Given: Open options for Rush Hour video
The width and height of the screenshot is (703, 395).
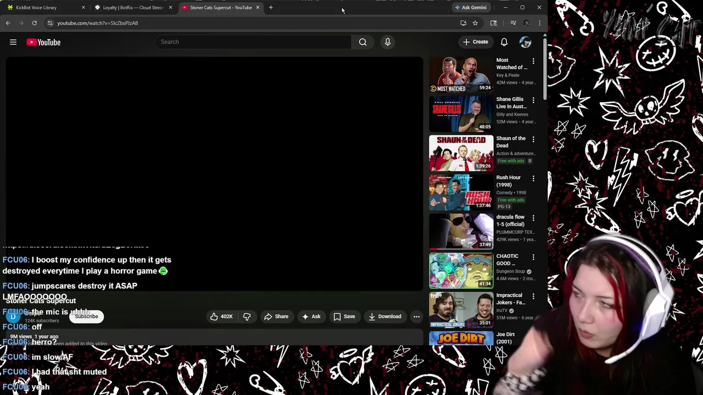Looking at the screenshot, I should tap(533, 178).
